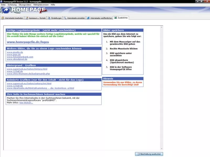The width and height of the screenshot is (210, 157).
Task: Open the Datei menu
Action: pyautogui.click(x=3, y=5)
